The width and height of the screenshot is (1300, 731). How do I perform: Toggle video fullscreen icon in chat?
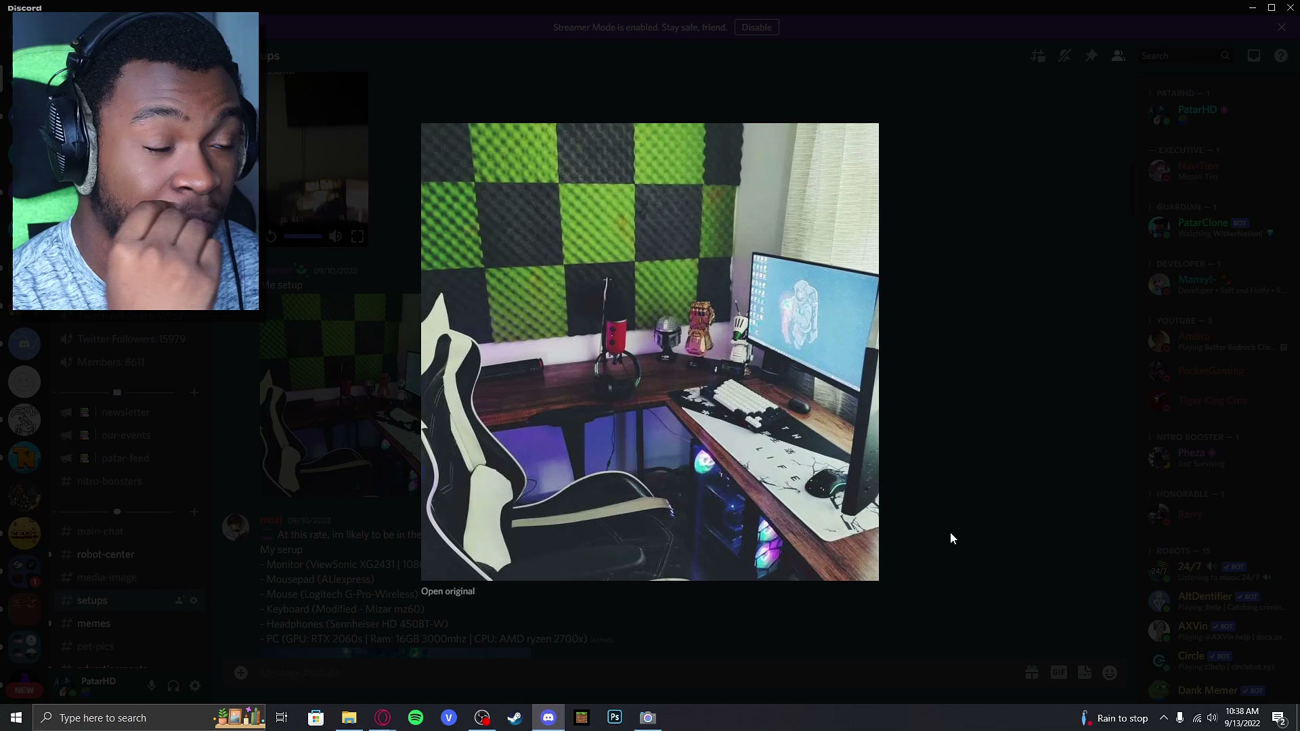357,236
